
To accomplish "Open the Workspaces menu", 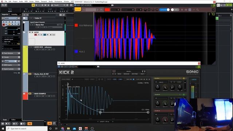I will click(58, 1).
